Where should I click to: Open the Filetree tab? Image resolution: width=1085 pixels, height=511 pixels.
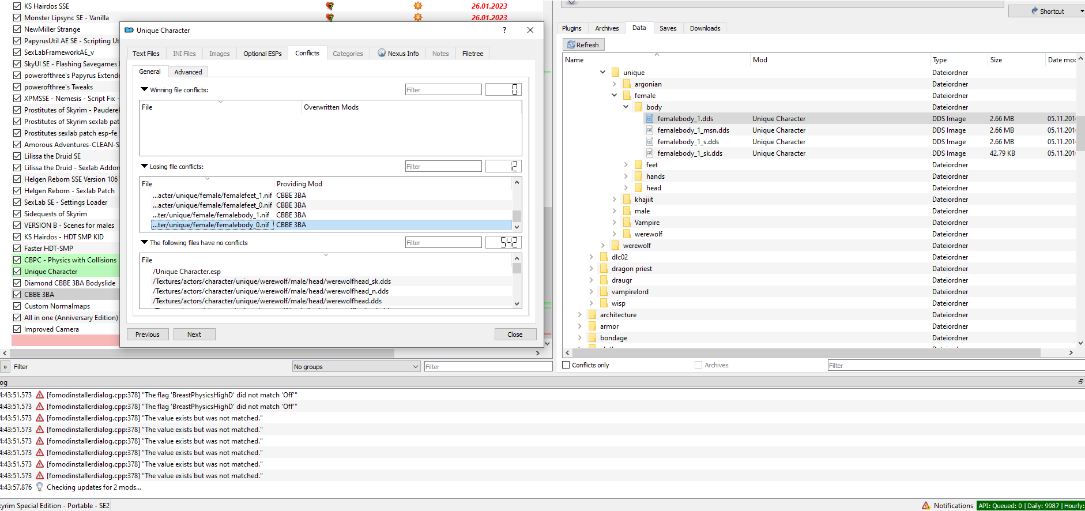pyautogui.click(x=473, y=54)
